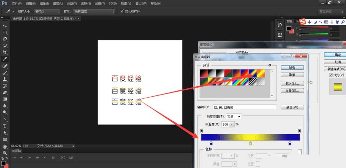Select the Lasso tool
346x168 pixels.
4,39
